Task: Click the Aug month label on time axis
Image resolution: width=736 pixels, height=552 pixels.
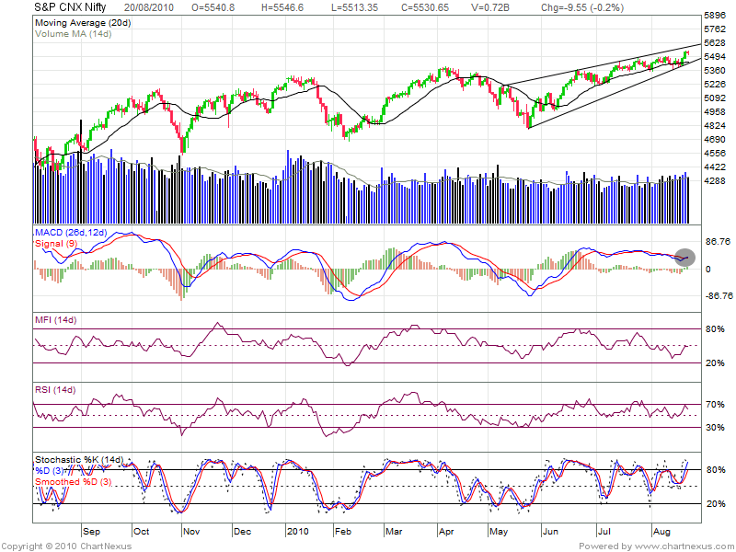Action: click(x=661, y=532)
